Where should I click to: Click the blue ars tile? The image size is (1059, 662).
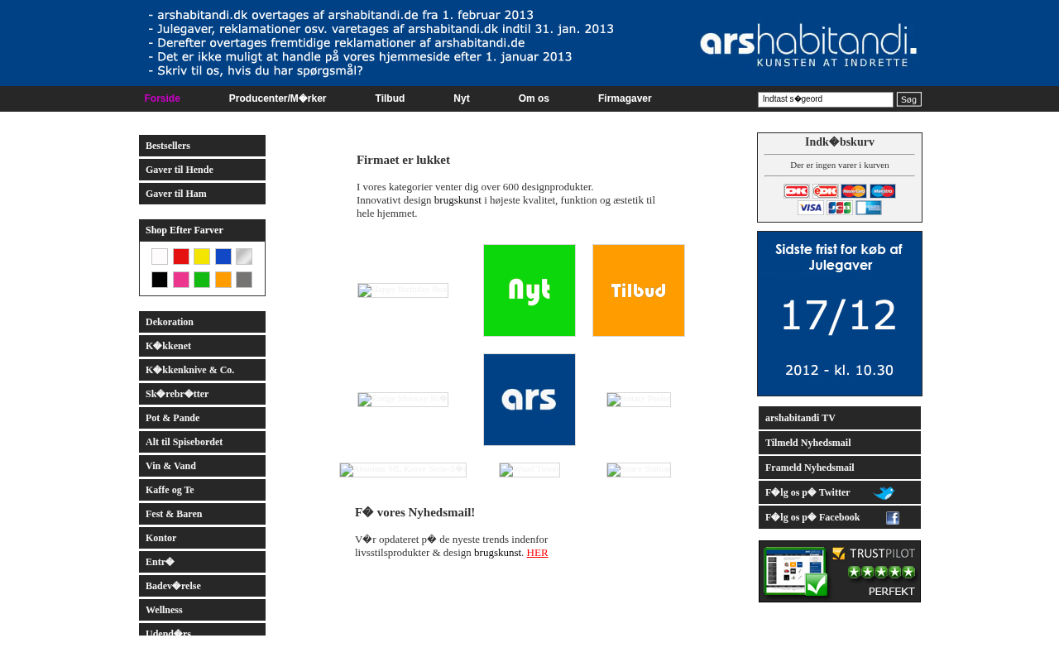pos(529,400)
